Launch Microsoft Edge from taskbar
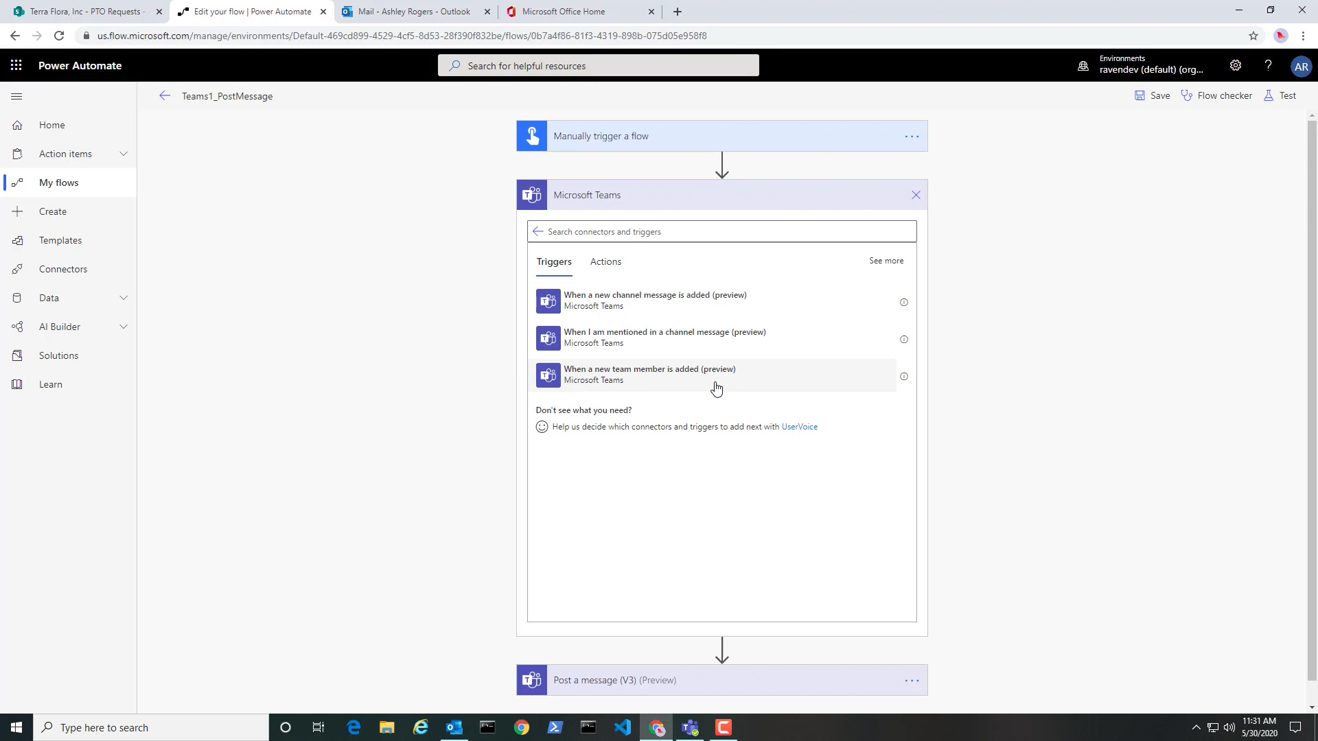 point(354,727)
